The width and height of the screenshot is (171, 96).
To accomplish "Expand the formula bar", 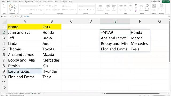I will pyautogui.click(x=169, y=17).
